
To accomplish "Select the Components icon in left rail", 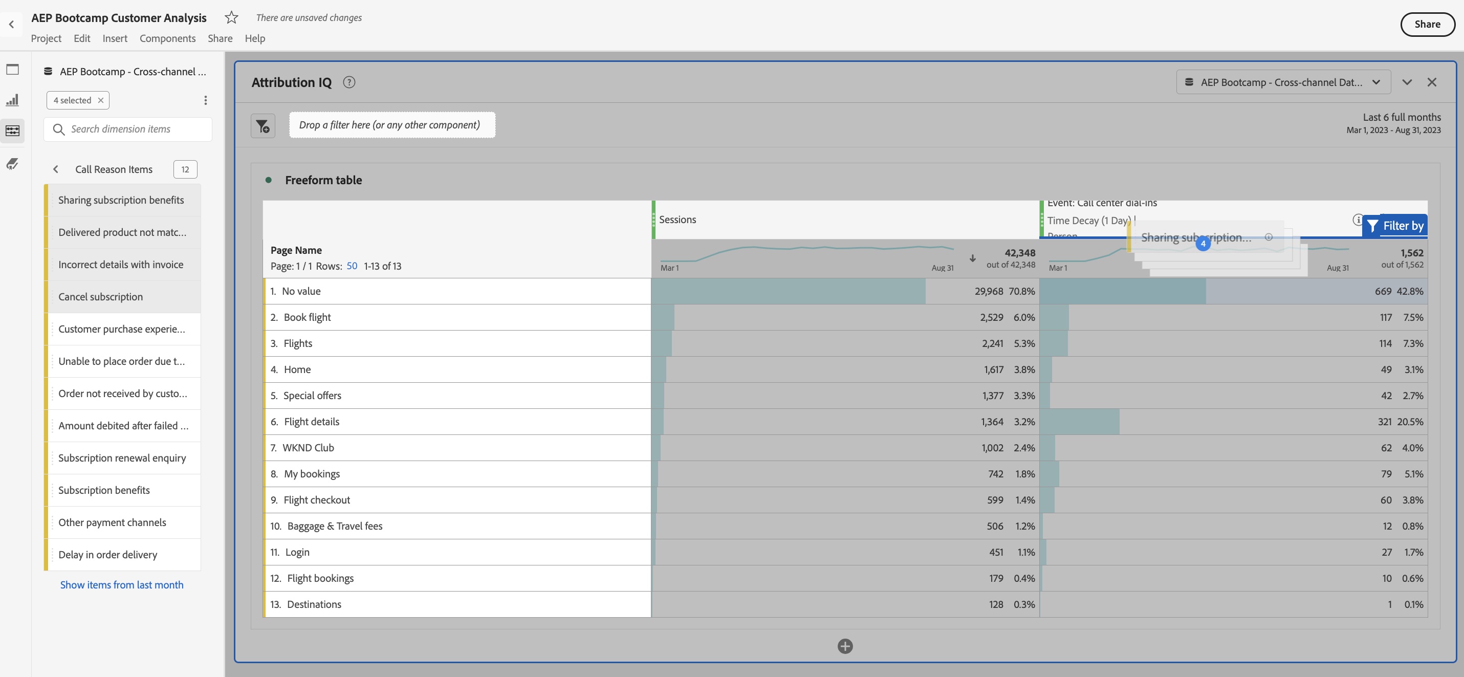I will point(12,130).
